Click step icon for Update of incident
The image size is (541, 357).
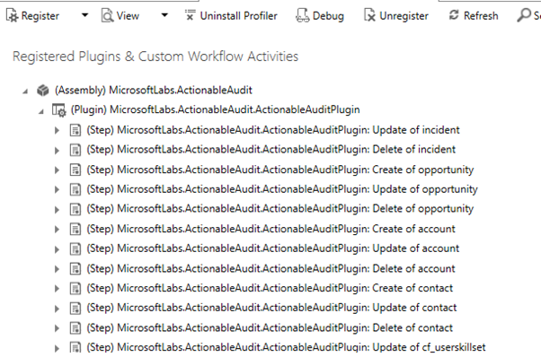75,130
